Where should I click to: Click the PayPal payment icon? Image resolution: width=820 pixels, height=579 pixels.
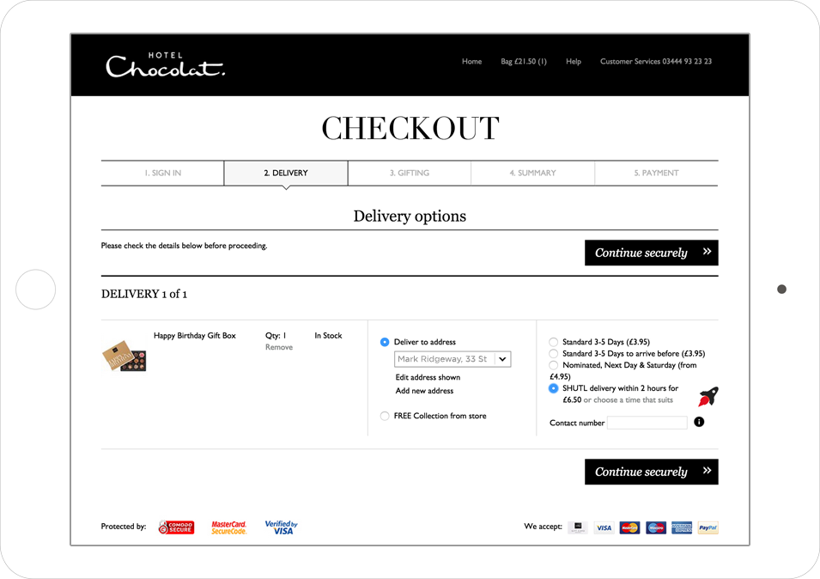pyautogui.click(x=708, y=527)
